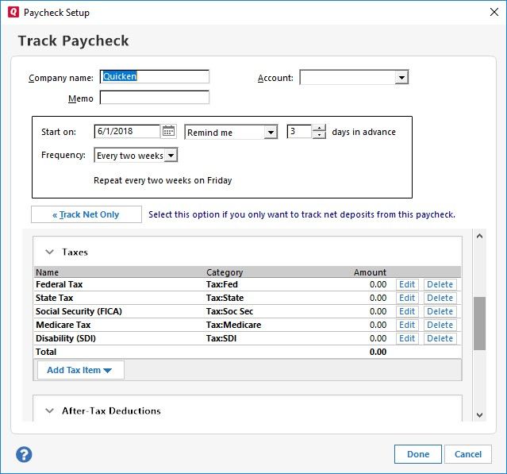The image size is (507, 474).
Task: Edit the Federal Tax row
Action: 407,284
